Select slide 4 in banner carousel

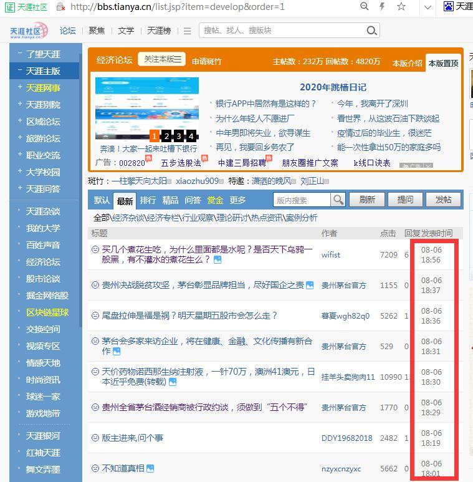pyautogui.click(x=191, y=136)
